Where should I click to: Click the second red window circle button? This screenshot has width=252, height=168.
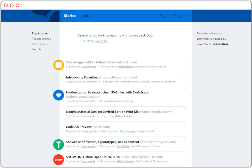12,5
